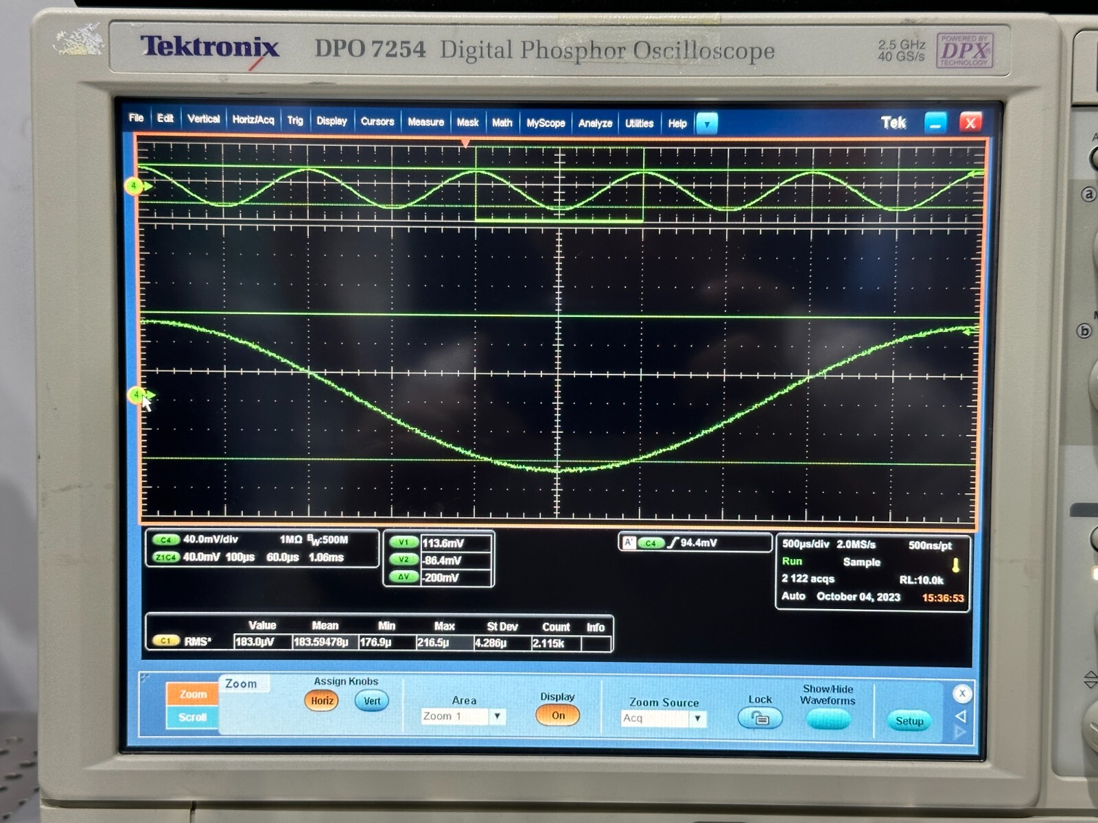The height and width of the screenshot is (823, 1098).
Task: Select the upper horizontal cursor line in zoom view
Action: click(x=559, y=315)
